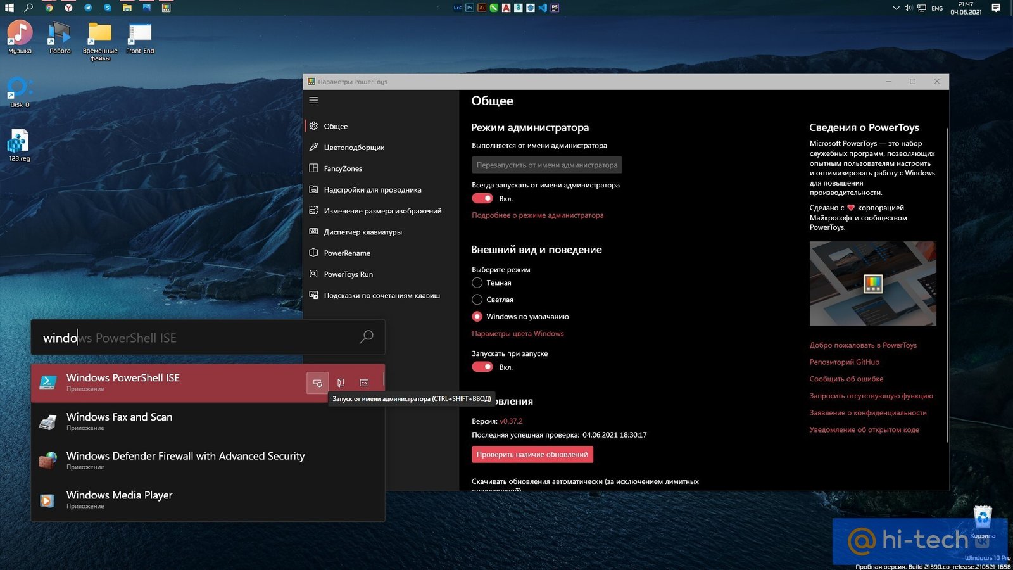
Task: Open 'Изменение размера изображений' settings page
Action: pyautogui.click(x=381, y=211)
